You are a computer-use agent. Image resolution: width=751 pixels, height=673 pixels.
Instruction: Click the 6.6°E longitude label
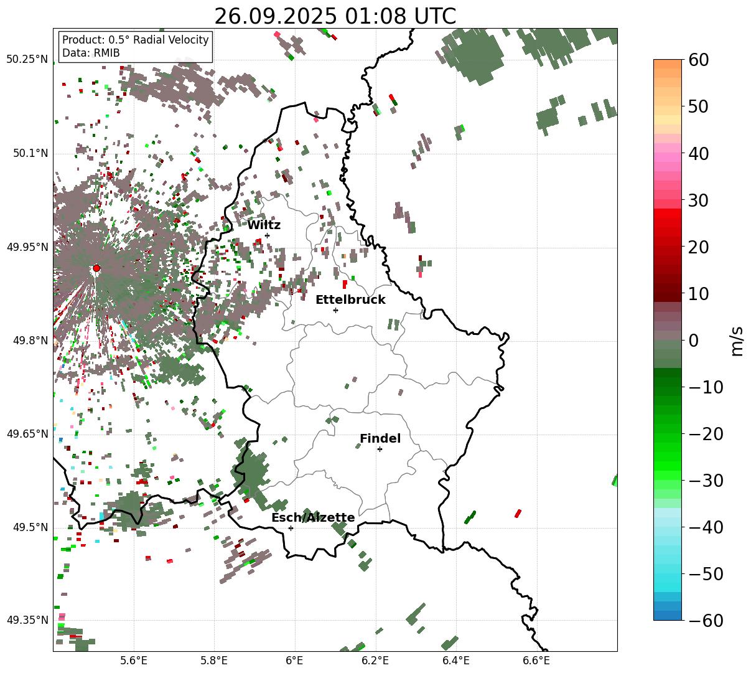pyautogui.click(x=536, y=661)
